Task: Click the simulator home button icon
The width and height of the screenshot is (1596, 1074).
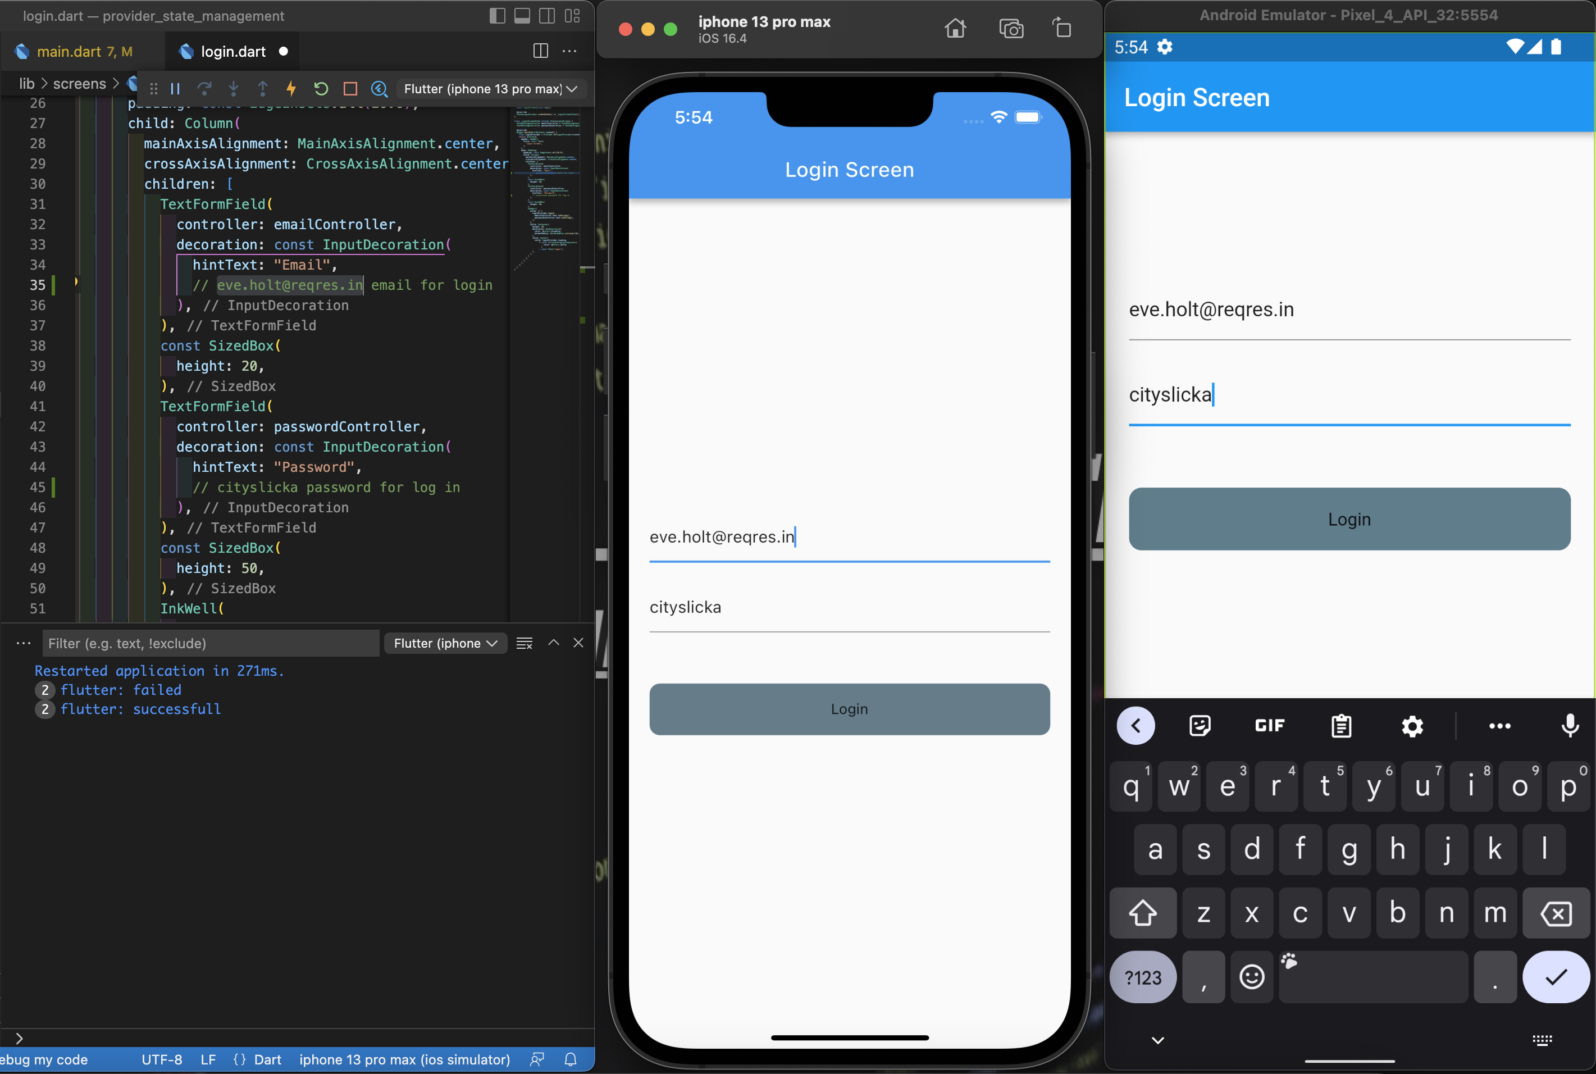Action: [955, 29]
